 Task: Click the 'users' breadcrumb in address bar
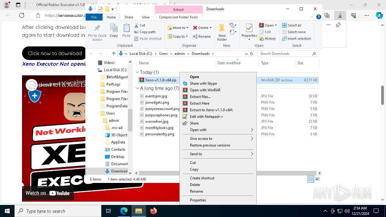163,54
